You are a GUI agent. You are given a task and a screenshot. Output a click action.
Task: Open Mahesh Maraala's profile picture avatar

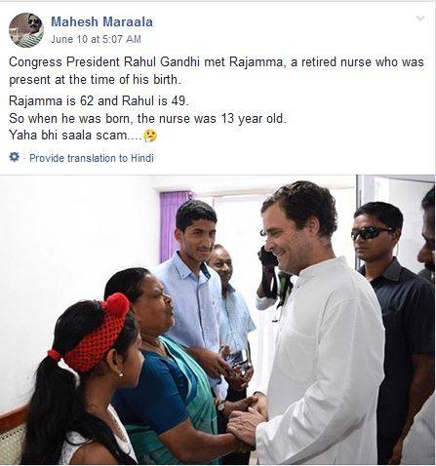coord(26,30)
